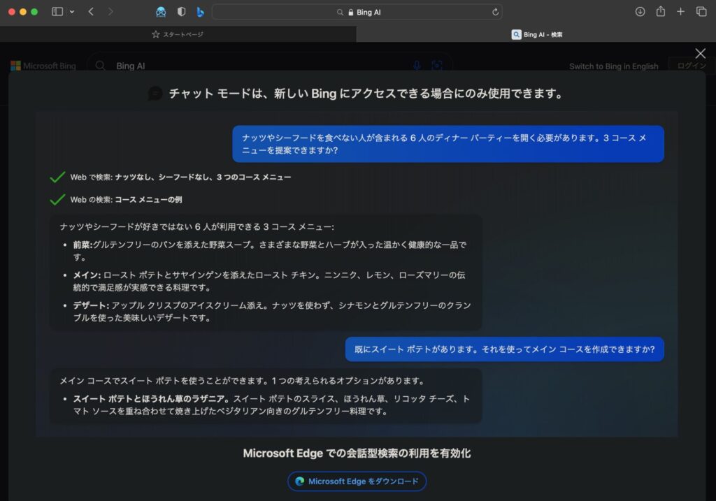716x501 pixels.
Task: Open the sidebar options dropdown arrow
Action: point(72,12)
